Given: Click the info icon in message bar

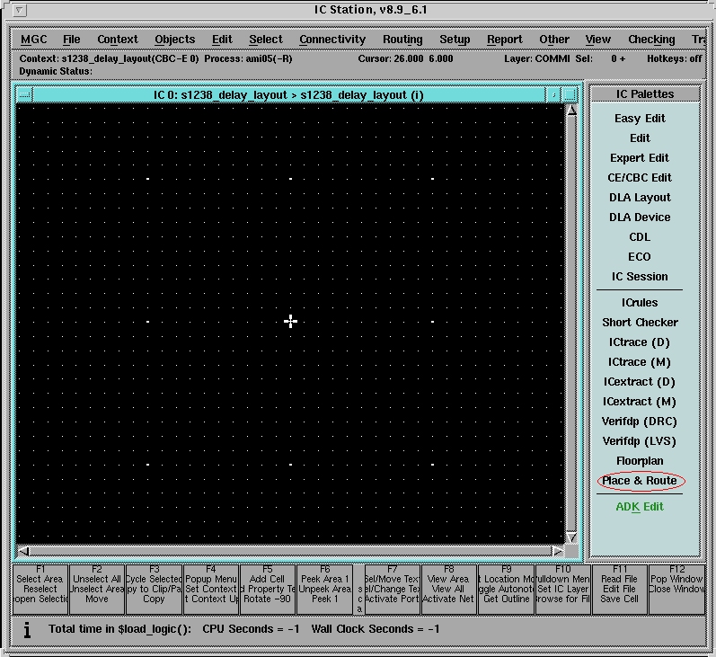Looking at the screenshot, I should tap(27, 630).
